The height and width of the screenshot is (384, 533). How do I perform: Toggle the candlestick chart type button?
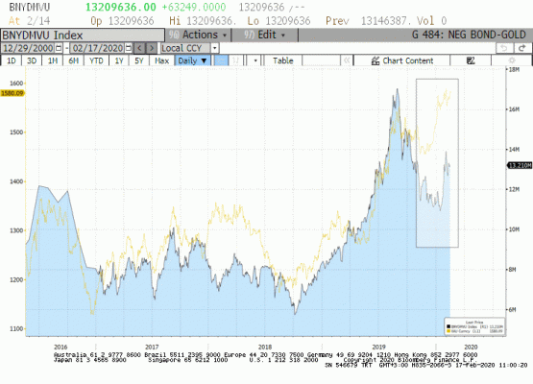(235, 60)
